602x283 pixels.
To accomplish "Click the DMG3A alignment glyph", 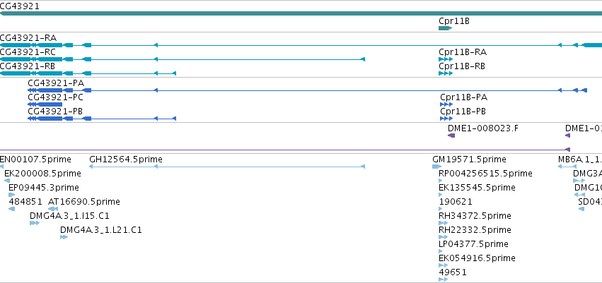I will (x=579, y=181).
